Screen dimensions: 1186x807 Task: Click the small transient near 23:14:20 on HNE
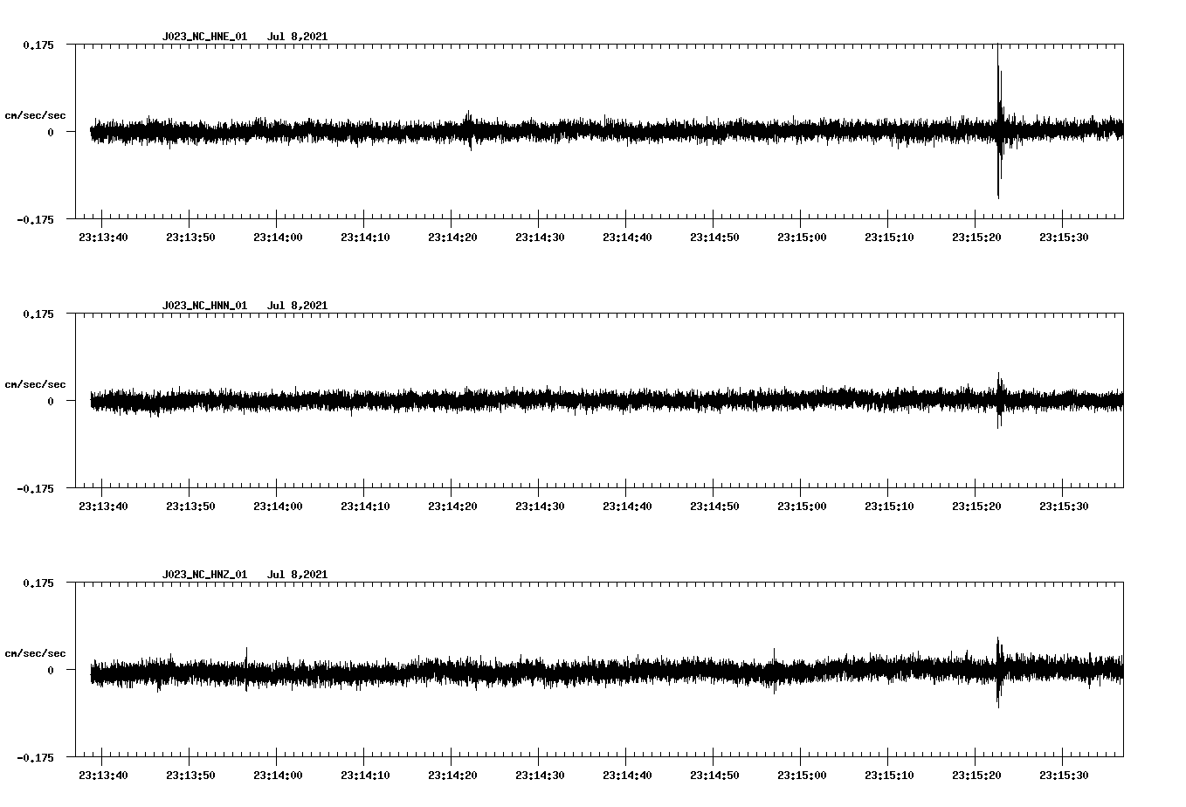coord(469,129)
